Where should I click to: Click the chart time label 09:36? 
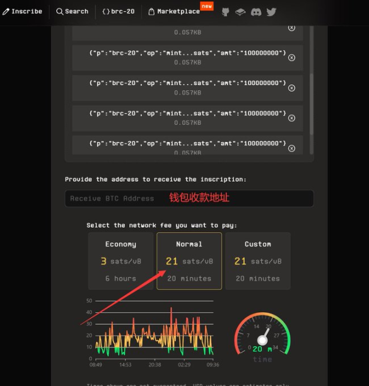[213, 365]
